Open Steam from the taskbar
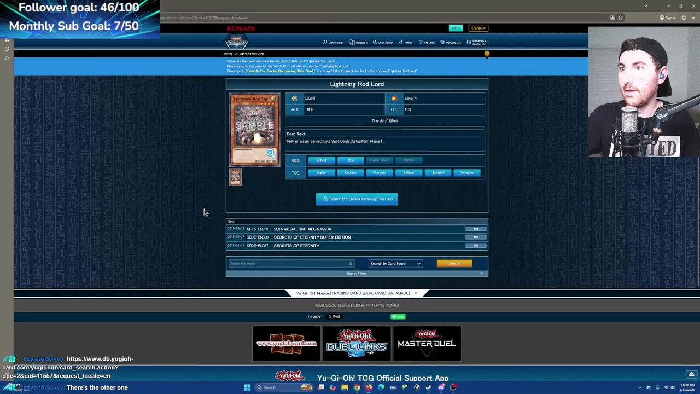 tap(429, 387)
